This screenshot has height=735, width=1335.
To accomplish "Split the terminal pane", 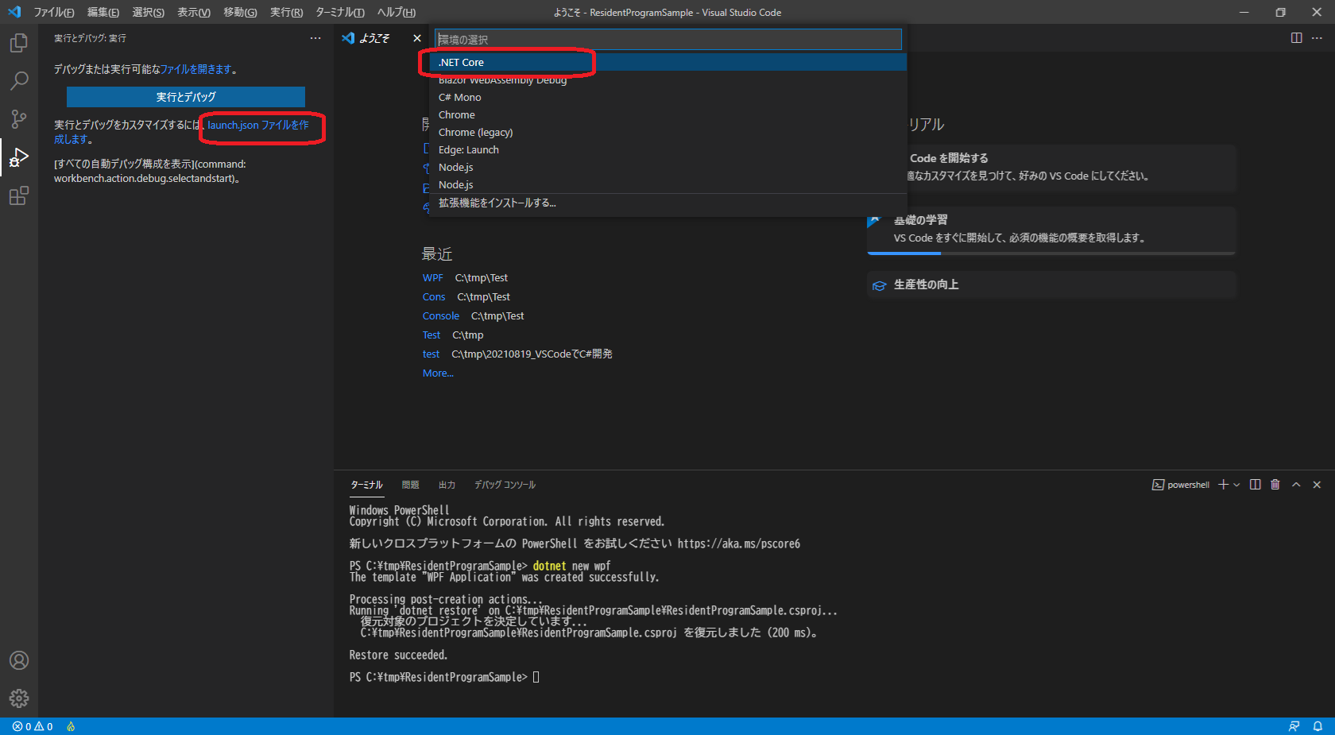I will click(1255, 485).
